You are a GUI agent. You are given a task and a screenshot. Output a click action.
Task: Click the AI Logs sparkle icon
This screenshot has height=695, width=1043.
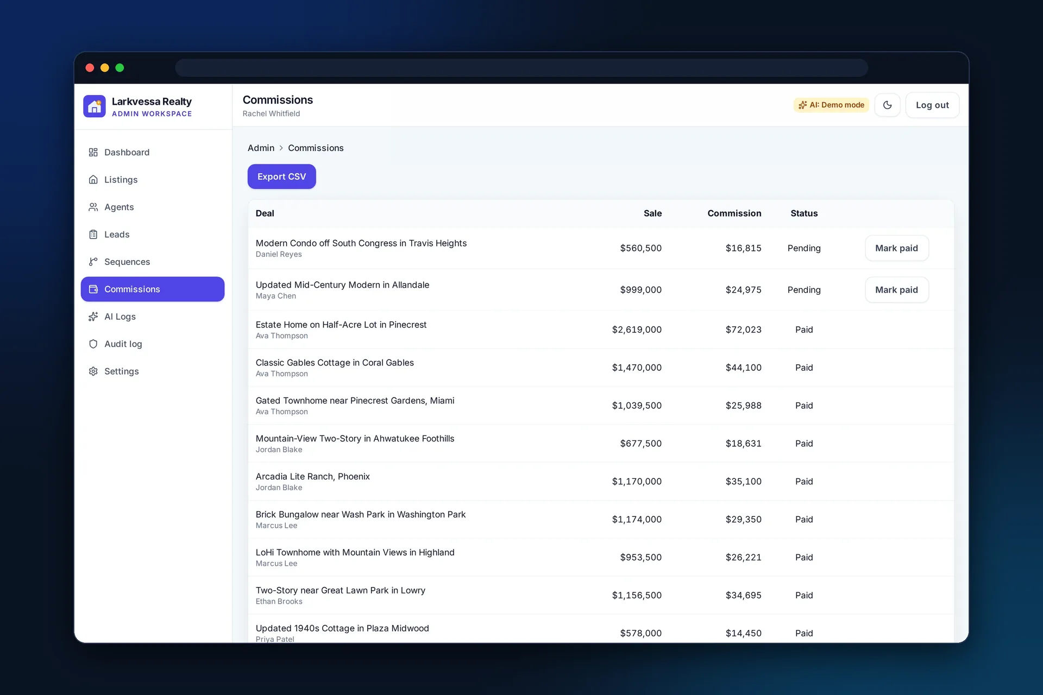point(93,317)
